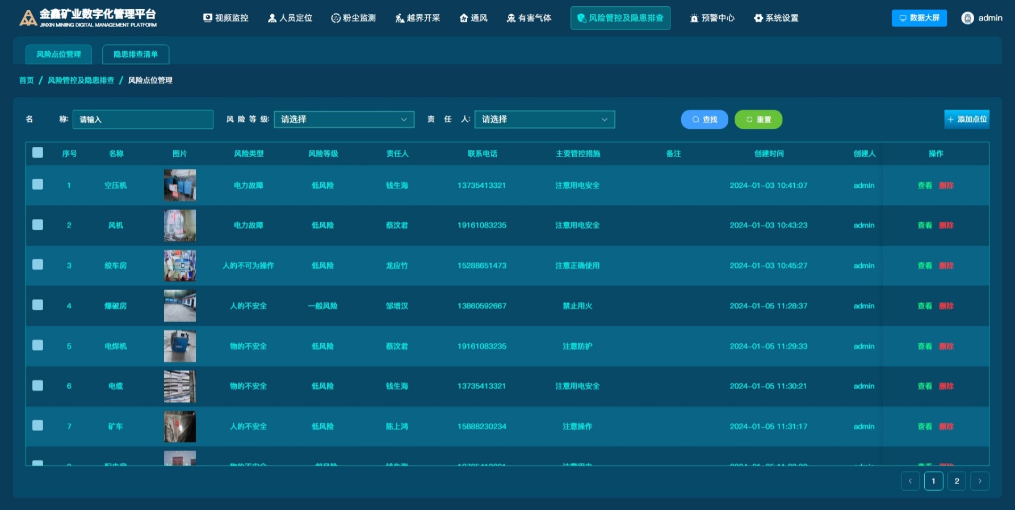Open 系统设置 gear icon
This screenshot has width=1015, height=510.
tap(758, 18)
